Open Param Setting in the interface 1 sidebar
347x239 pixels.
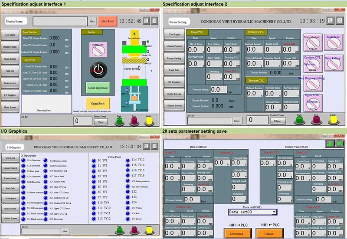(10, 59)
